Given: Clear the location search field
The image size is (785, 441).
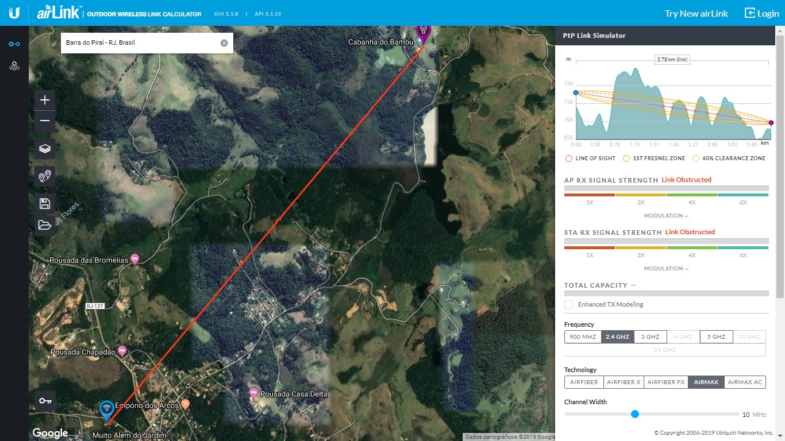Looking at the screenshot, I should (x=224, y=43).
